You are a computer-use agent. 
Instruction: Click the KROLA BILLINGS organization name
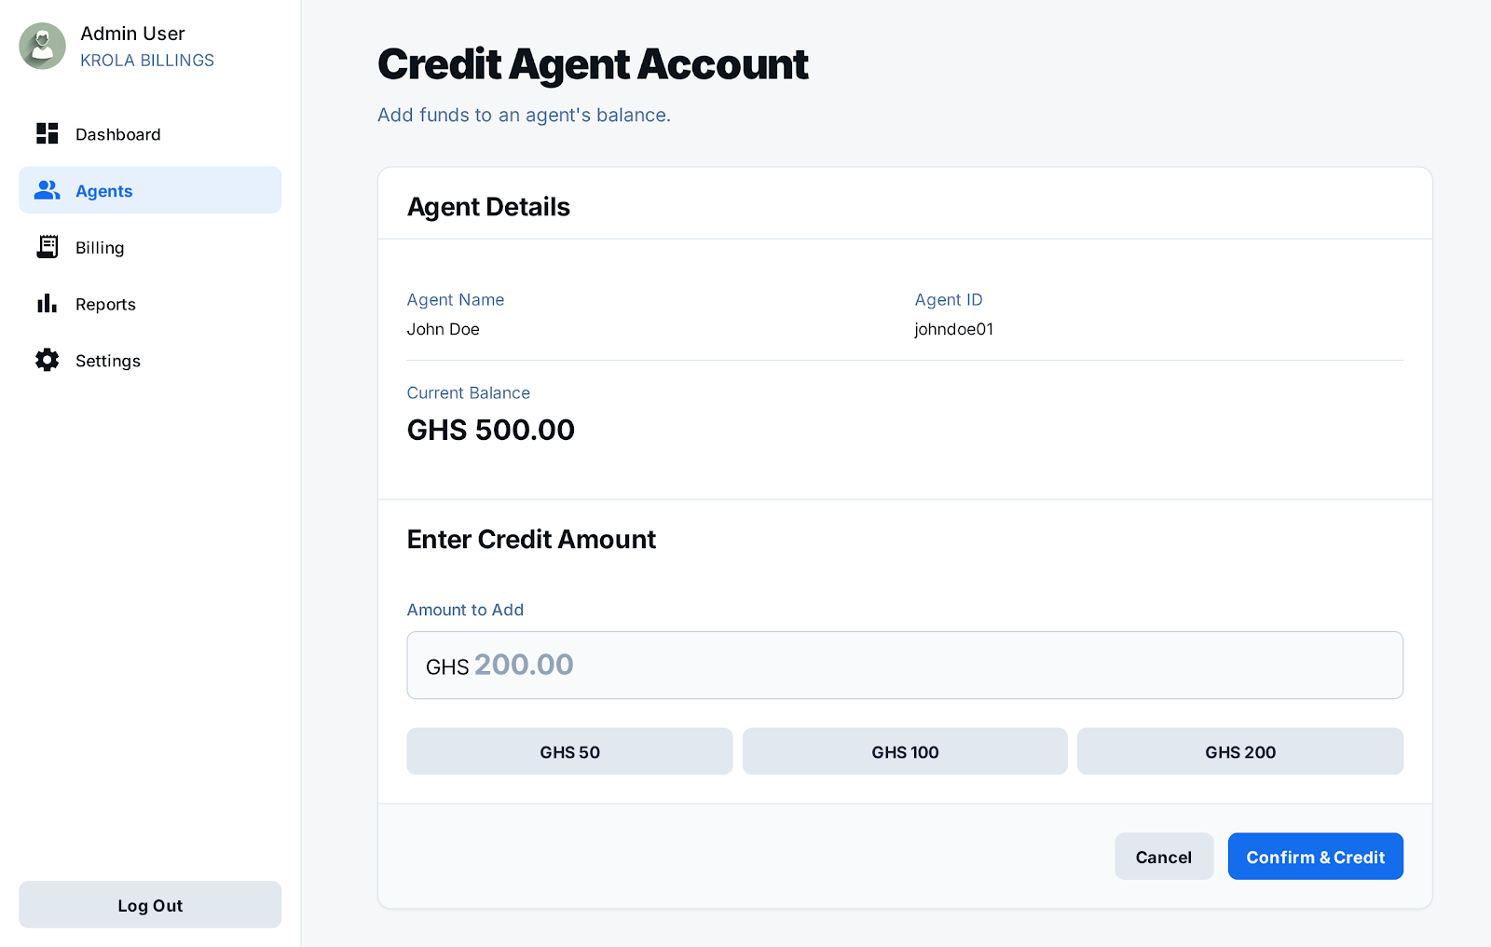tap(147, 61)
